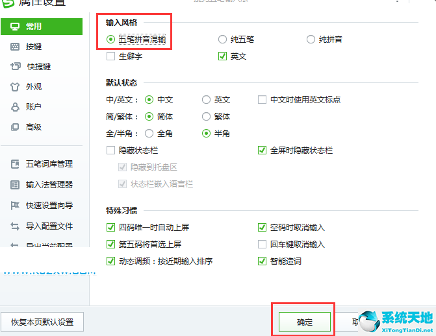
Task: Uncheck the 英文 checkbox under 输入风格
Action: click(222, 56)
